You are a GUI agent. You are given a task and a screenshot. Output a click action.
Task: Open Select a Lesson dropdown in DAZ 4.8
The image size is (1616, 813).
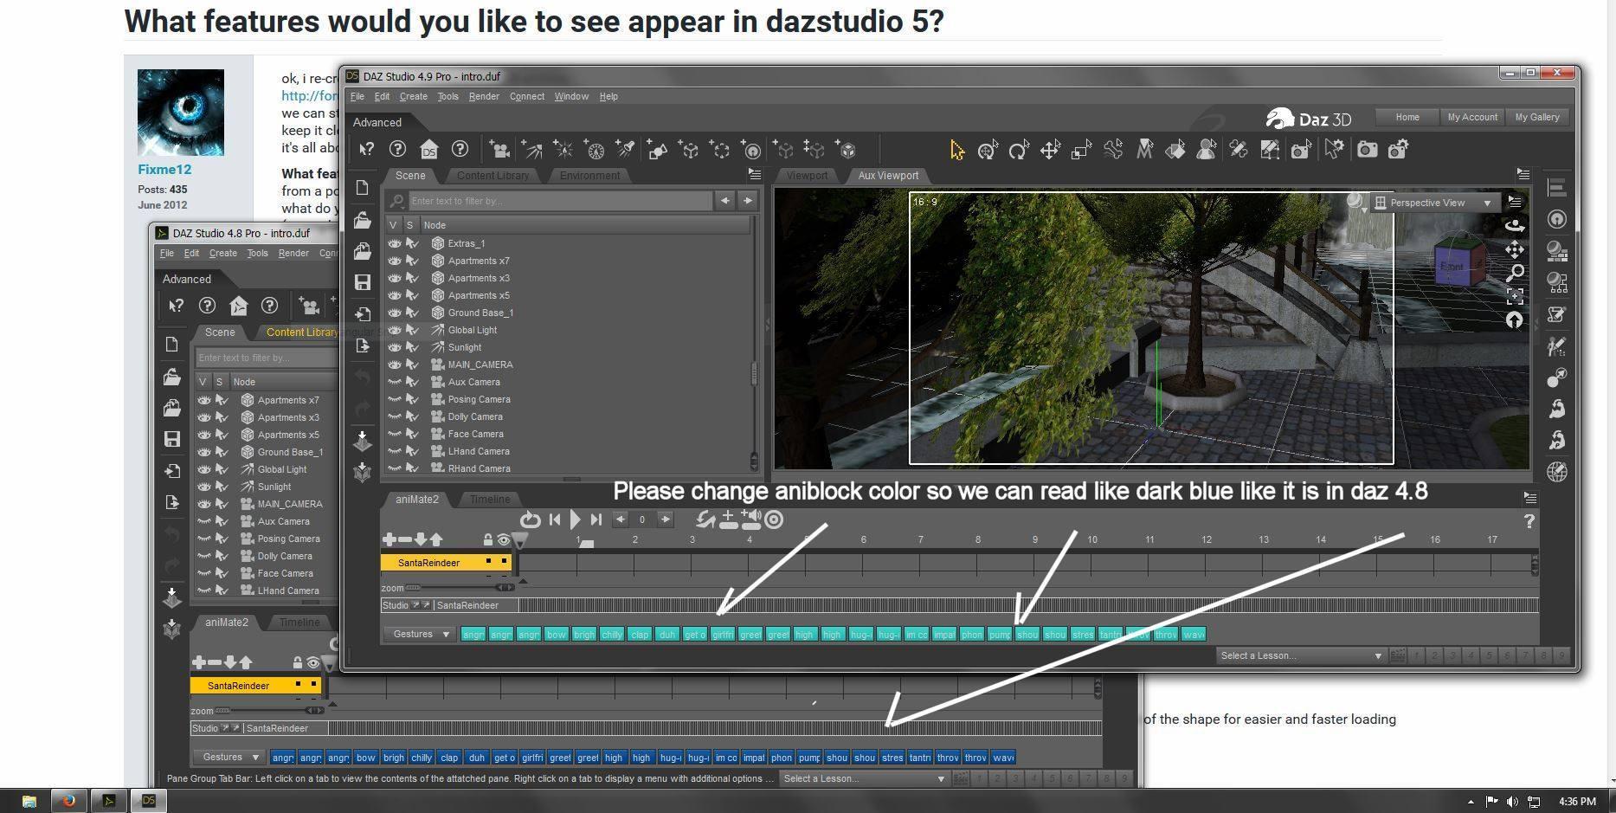(x=864, y=778)
